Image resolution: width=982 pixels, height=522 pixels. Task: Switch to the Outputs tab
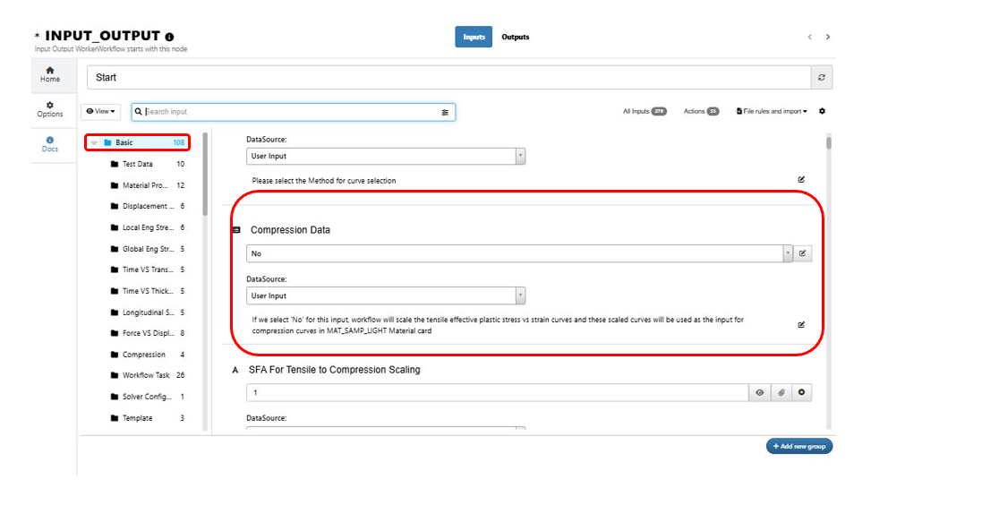pyautogui.click(x=516, y=37)
